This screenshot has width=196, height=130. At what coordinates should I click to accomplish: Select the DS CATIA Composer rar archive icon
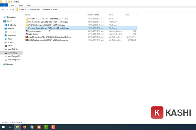coord(27,40)
